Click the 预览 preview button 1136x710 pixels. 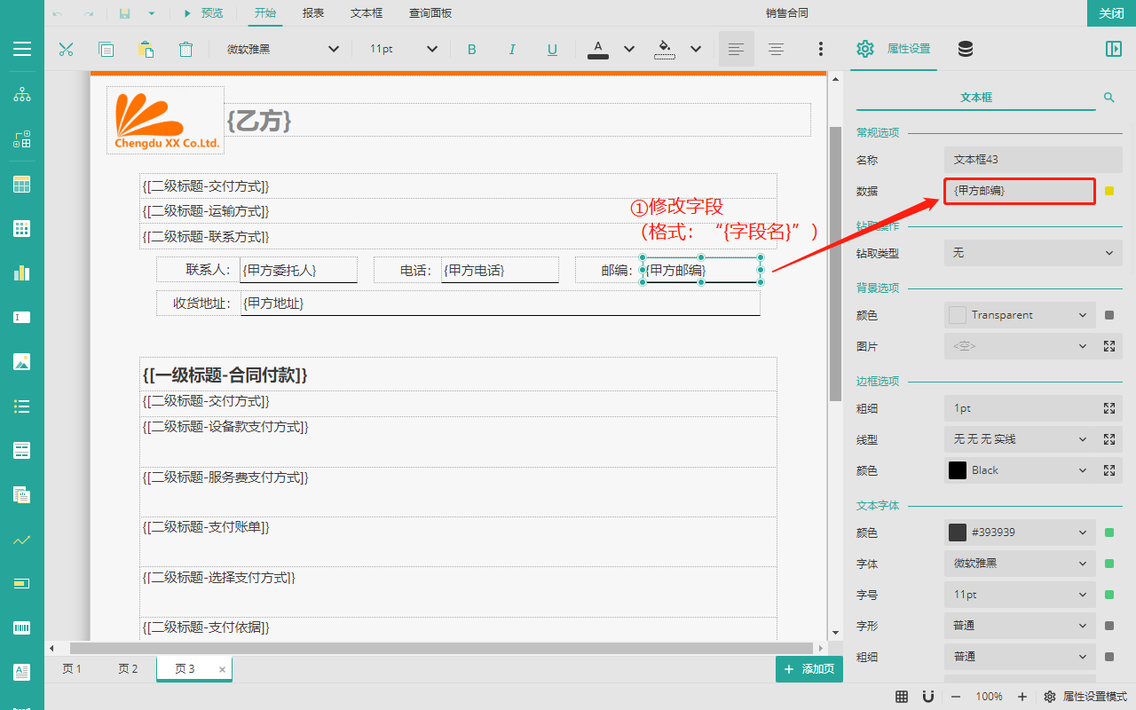203,13
